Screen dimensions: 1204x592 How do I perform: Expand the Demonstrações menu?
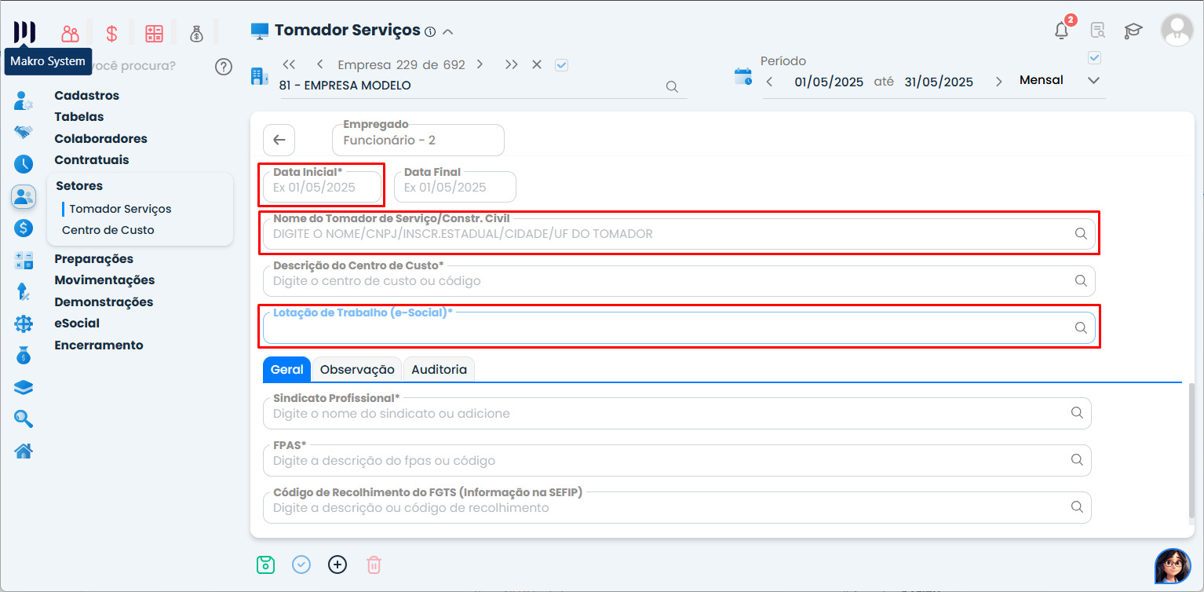tap(104, 302)
